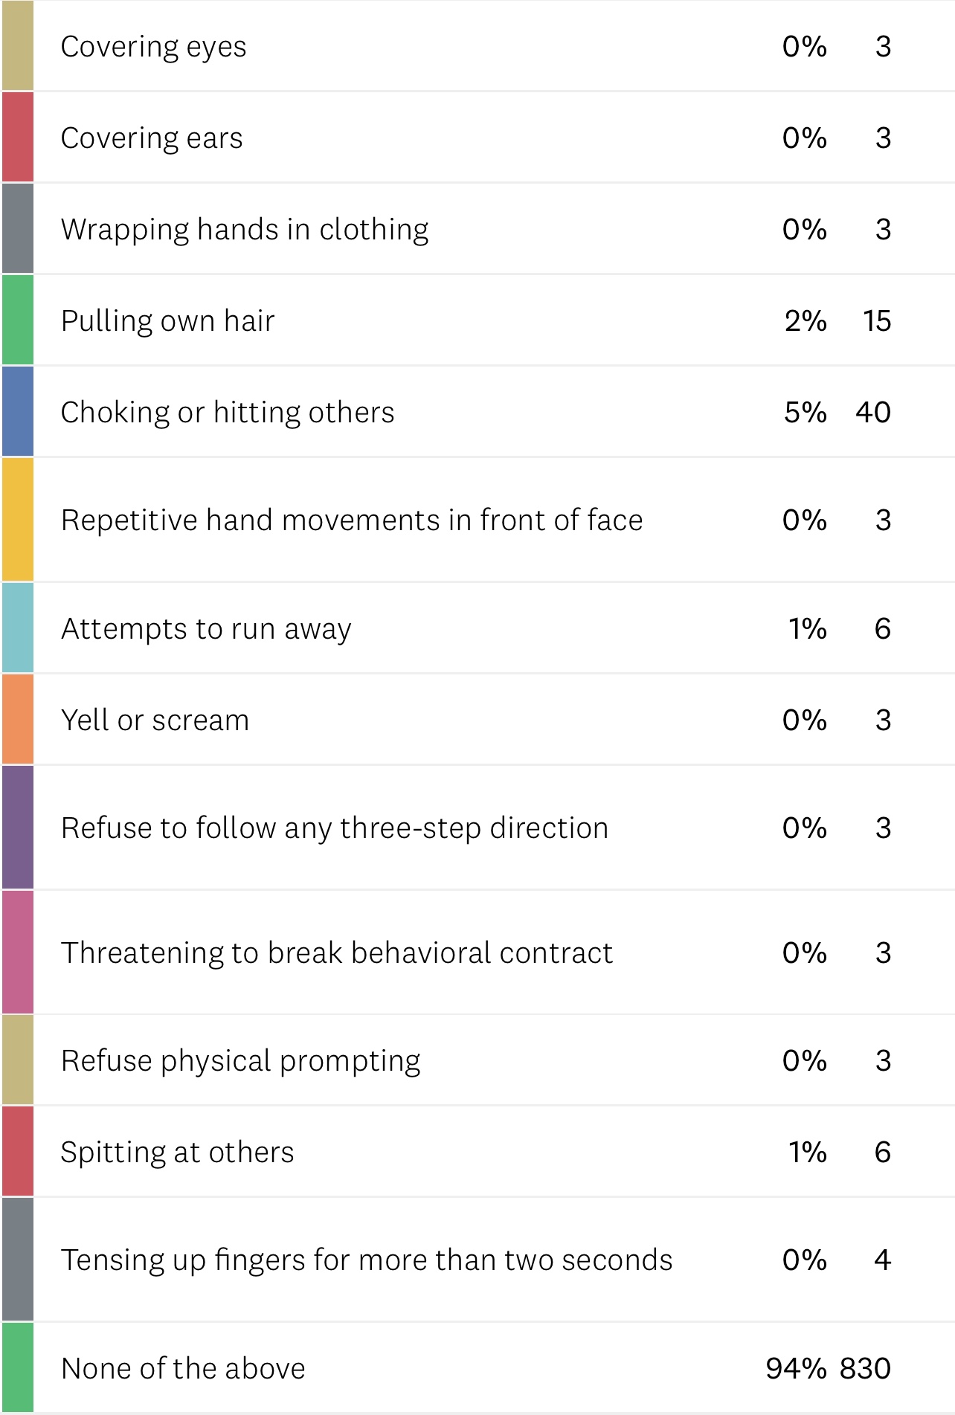
Task: Click the gray swatch for Wrapping hands in clothing
Action: tap(18, 229)
